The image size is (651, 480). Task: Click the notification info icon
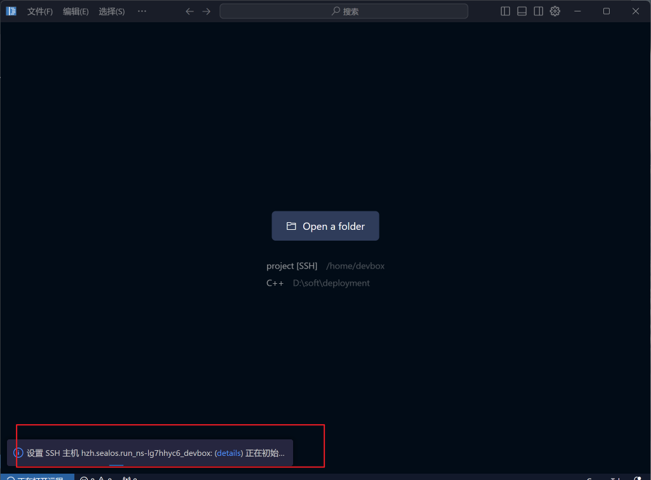pos(17,453)
